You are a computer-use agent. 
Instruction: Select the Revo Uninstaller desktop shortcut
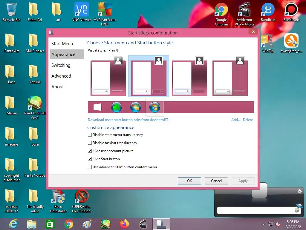coord(58,201)
